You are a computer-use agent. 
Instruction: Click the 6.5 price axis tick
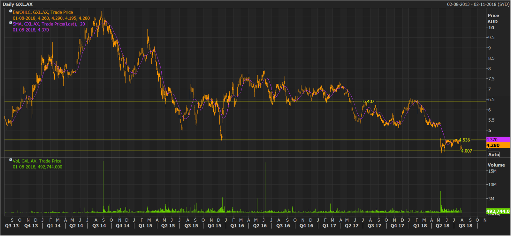click(x=491, y=100)
